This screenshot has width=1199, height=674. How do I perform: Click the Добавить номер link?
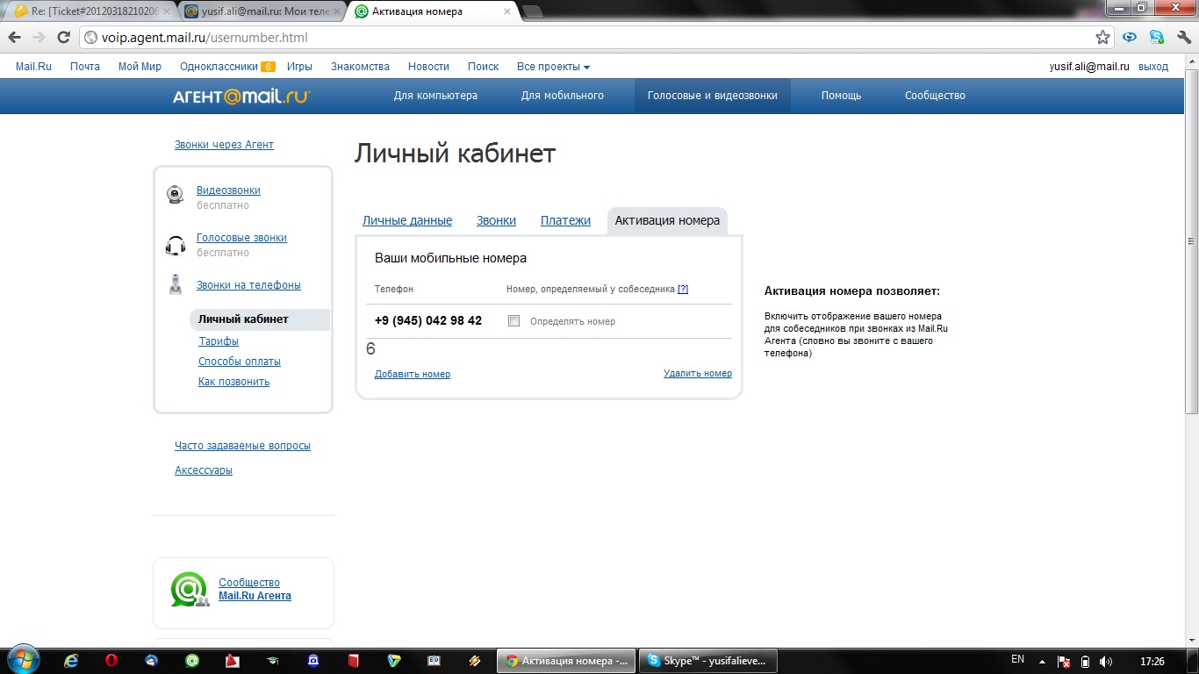tap(413, 374)
